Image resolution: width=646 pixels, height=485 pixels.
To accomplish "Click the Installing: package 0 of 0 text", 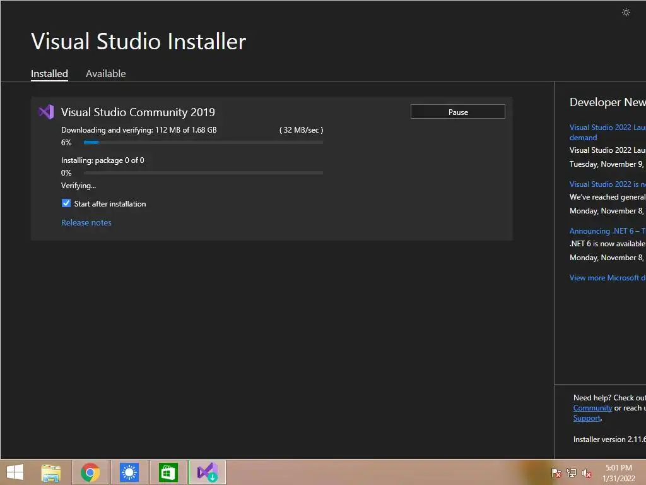I will tap(103, 160).
